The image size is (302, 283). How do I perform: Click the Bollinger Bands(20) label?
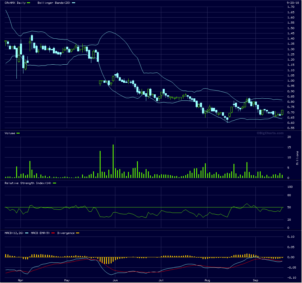(54, 3)
